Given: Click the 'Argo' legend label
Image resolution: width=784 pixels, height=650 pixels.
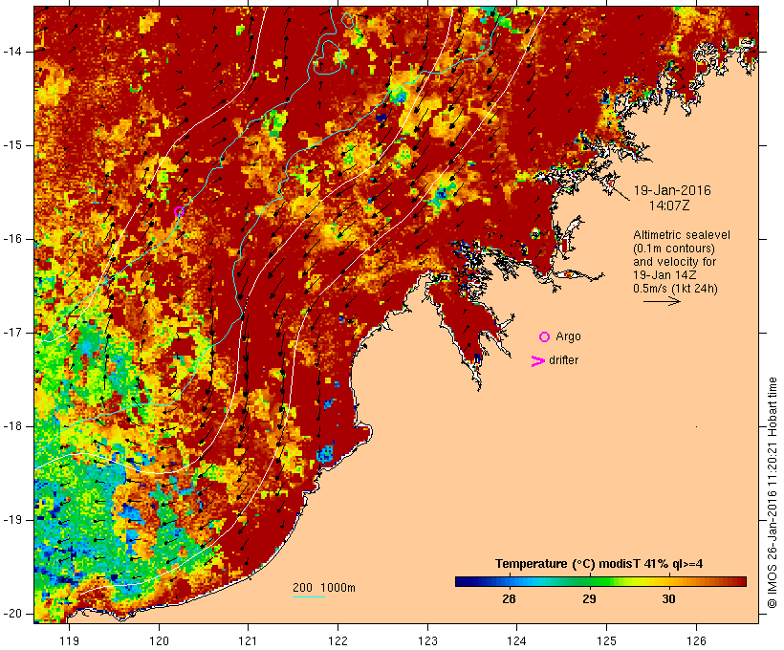Looking at the screenshot, I should tap(568, 336).
